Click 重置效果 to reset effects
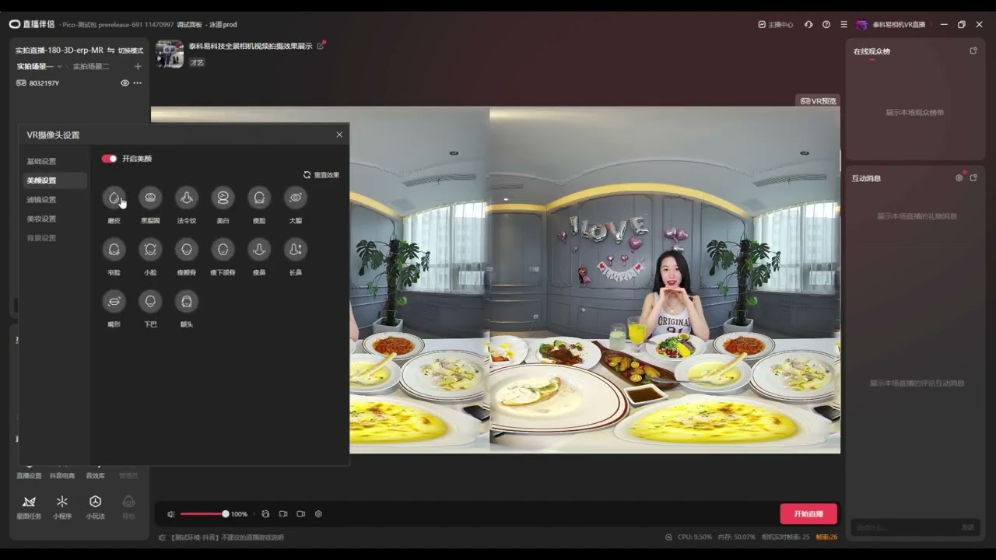The width and height of the screenshot is (996, 560). [321, 175]
